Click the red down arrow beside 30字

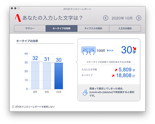click(x=134, y=48)
